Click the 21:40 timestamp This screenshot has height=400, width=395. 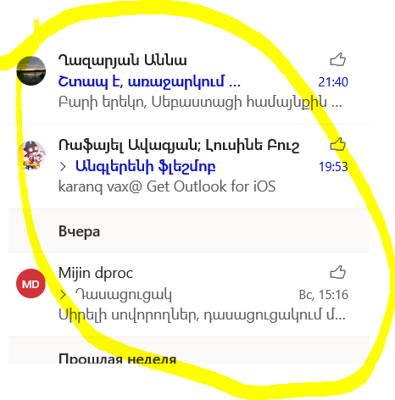333,82
